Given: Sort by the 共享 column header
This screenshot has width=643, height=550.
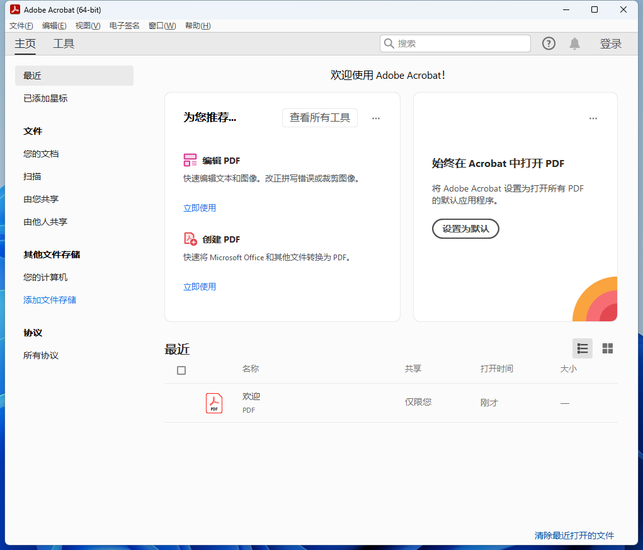Looking at the screenshot, I should (413, 369).
